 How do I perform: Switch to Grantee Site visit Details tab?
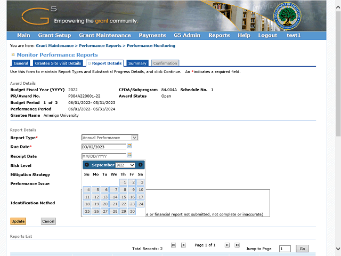click(x=58, y=63)
